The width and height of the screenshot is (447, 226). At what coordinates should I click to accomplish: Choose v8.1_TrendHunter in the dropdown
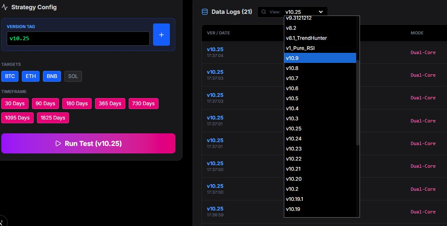(x=306, y=38)
